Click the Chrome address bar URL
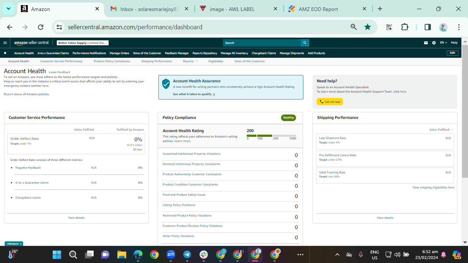This screenshot has width=468, height=263. [x=135, y=27]
